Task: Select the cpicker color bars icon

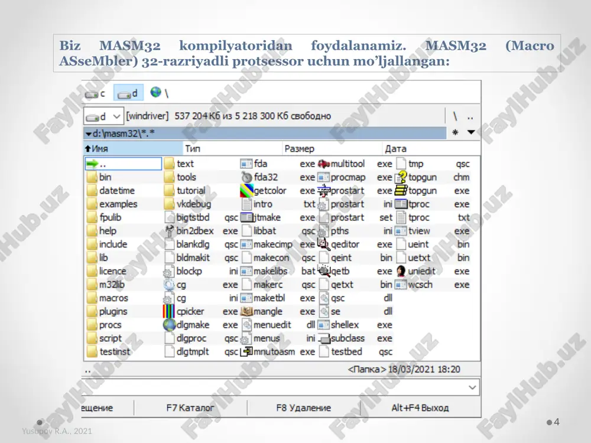Action: tap(168, 311)
